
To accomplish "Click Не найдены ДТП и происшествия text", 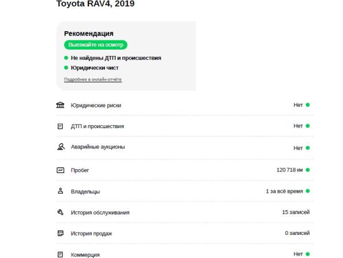I will click(116, 58).
